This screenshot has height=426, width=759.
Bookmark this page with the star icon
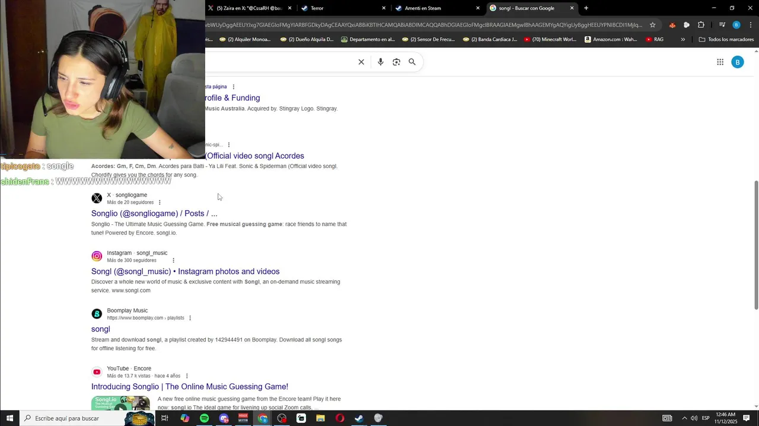coord(653,25)
